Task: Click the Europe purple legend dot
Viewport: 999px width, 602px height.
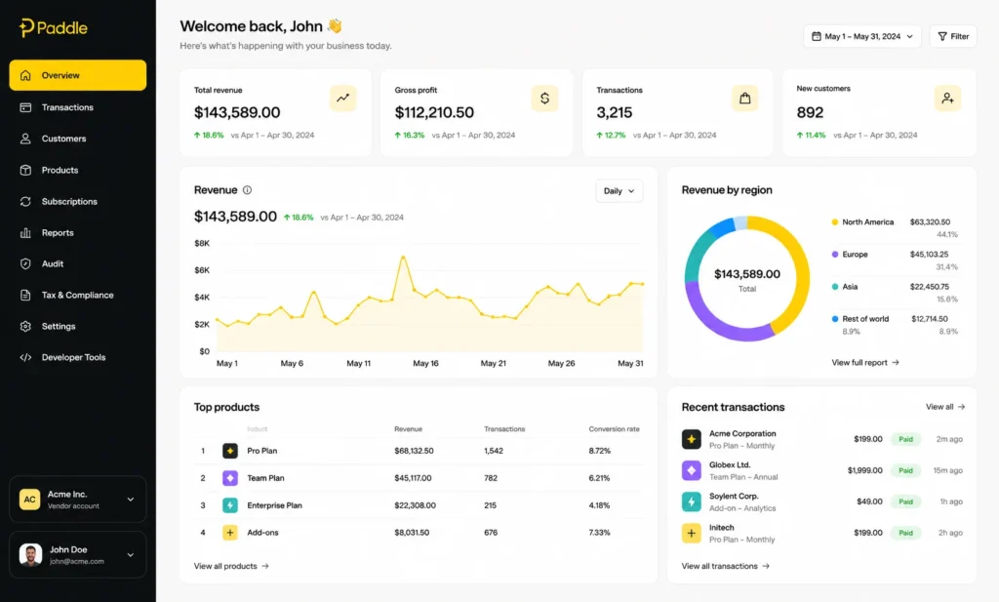Action: click(835, 255)
